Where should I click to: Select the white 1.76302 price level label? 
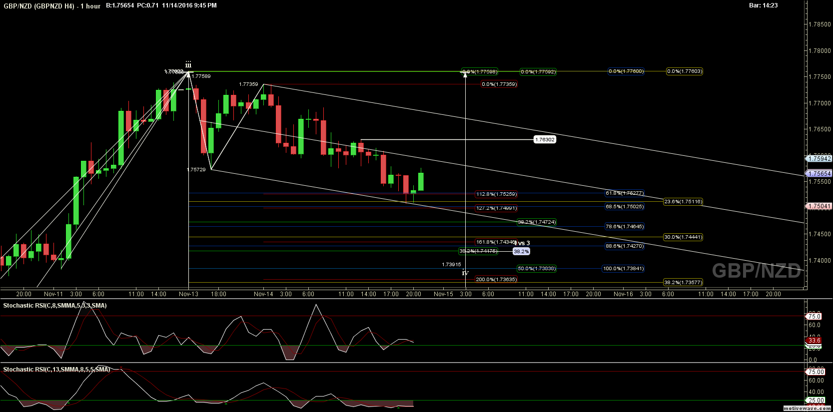tap(545, 140)
